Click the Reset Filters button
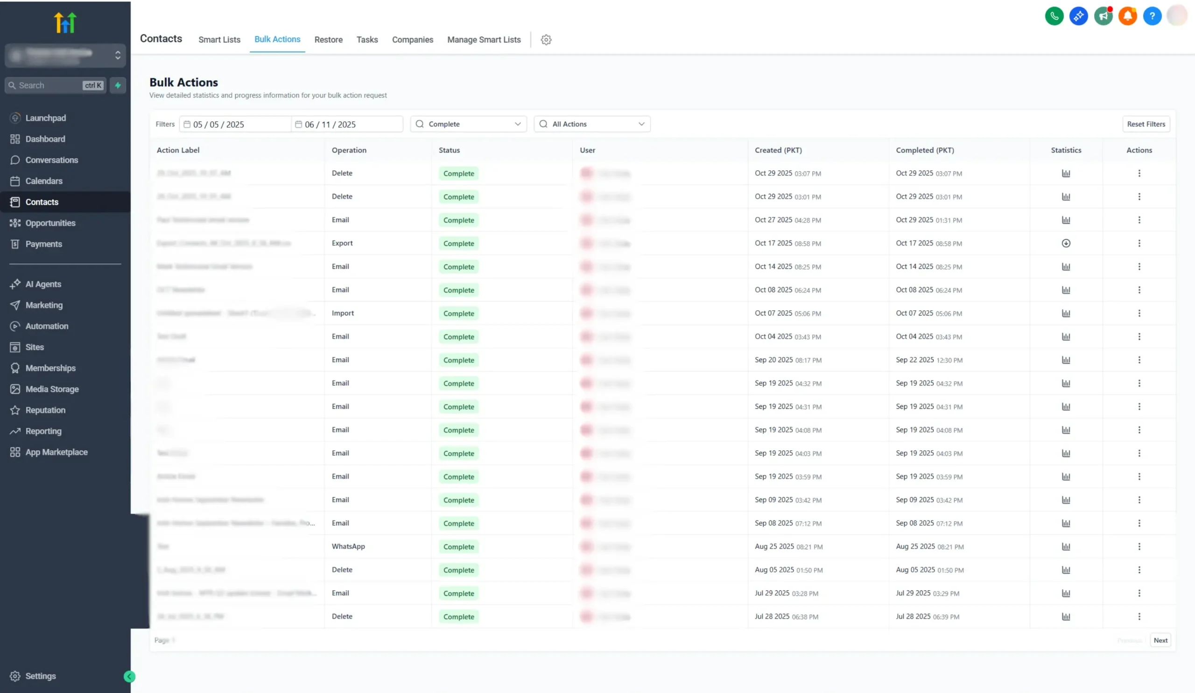1195x693 pixels. [x=1145, y=124]
